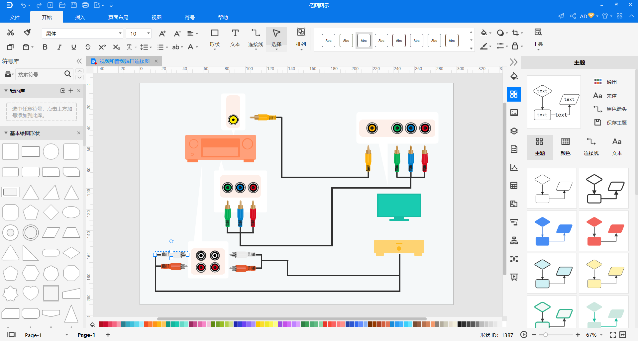638x341 pixels.
Task: Choose the red flowchart theme thumbnail
Action: (x=604, y=231)
